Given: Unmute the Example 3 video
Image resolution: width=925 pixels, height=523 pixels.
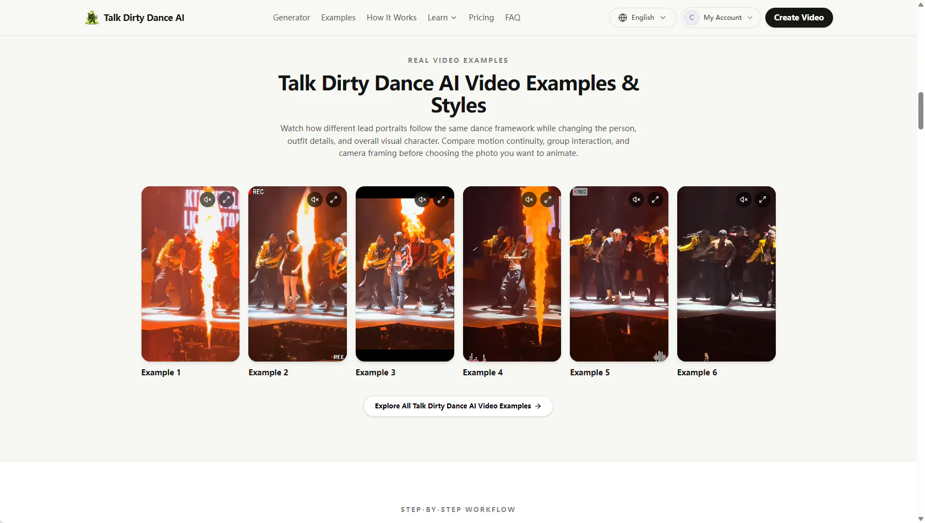Looking at the screenshot, I should coord(422,200).
